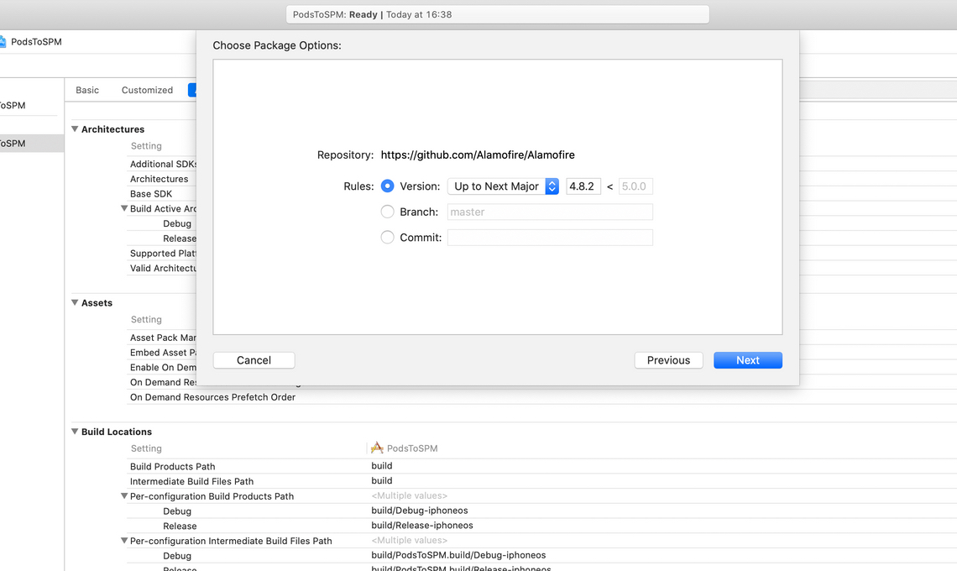Image resolution: width=957 pixels, height=571 pixels.
Task: Collapse the Assets section
Action: (75, 302)
